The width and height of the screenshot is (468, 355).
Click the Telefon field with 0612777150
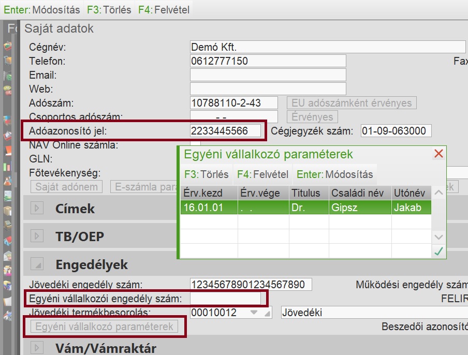tap(268, 61)
